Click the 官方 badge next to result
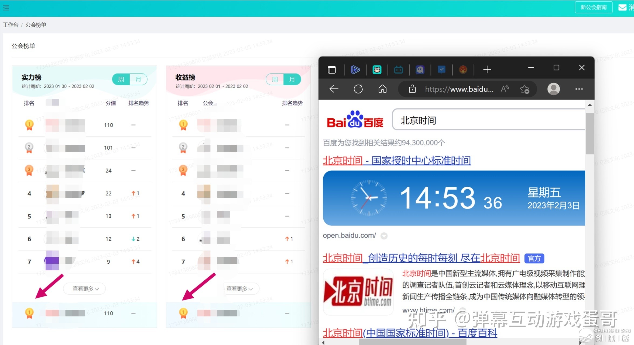This screenshot has height=345, width=634. (534, 259)
